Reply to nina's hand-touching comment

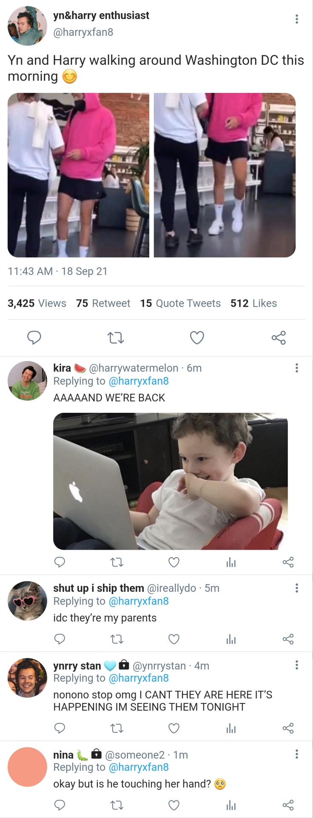pos(60,805)
